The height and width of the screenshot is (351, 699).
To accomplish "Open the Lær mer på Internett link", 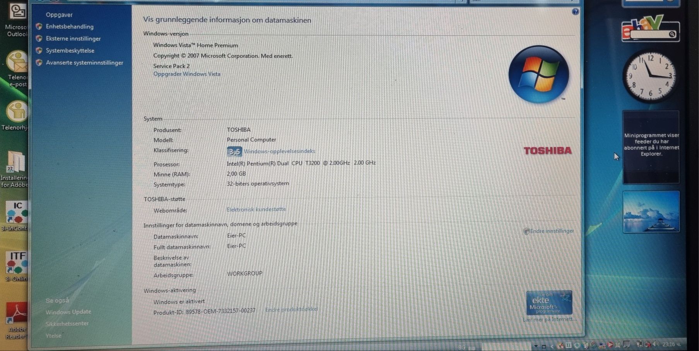I will (549, 319).
